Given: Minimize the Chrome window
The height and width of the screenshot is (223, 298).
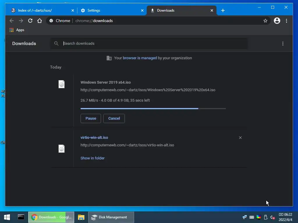Looking at the screenshot, I should (x=259, y=7).
